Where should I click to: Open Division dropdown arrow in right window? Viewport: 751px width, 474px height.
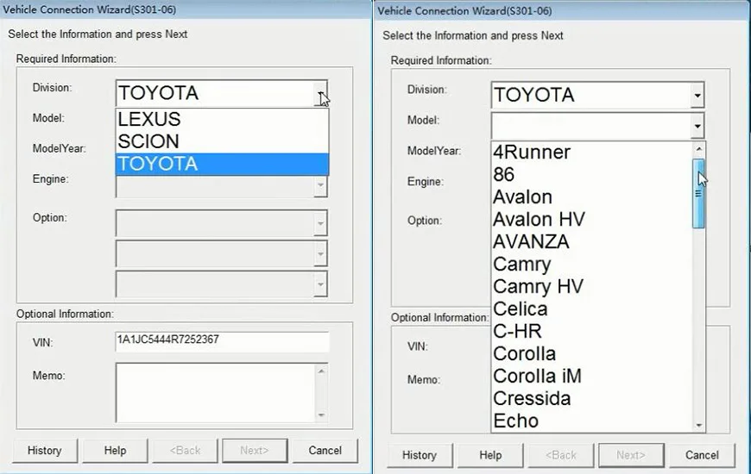(697, 96)
